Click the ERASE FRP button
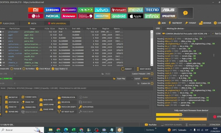The width and height of the screenshot is (221, 133). point(29,102)
